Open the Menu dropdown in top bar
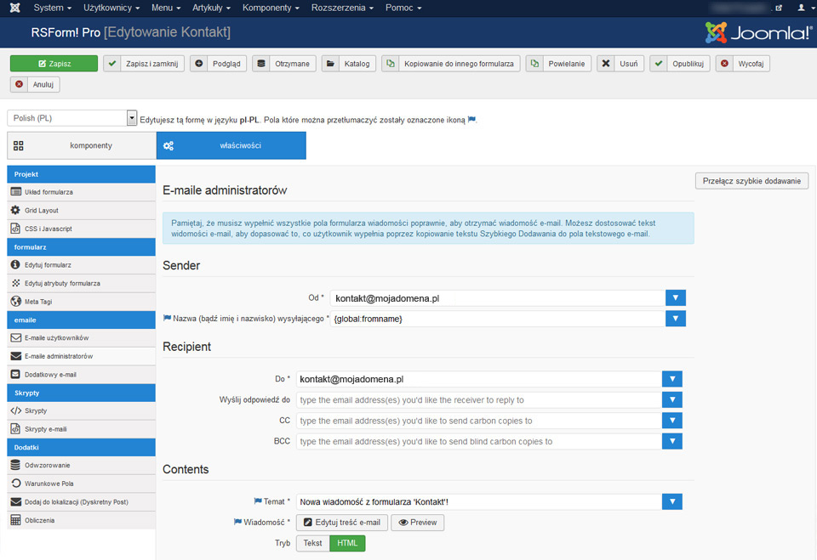The image size is (817, 560). [166, 8]
